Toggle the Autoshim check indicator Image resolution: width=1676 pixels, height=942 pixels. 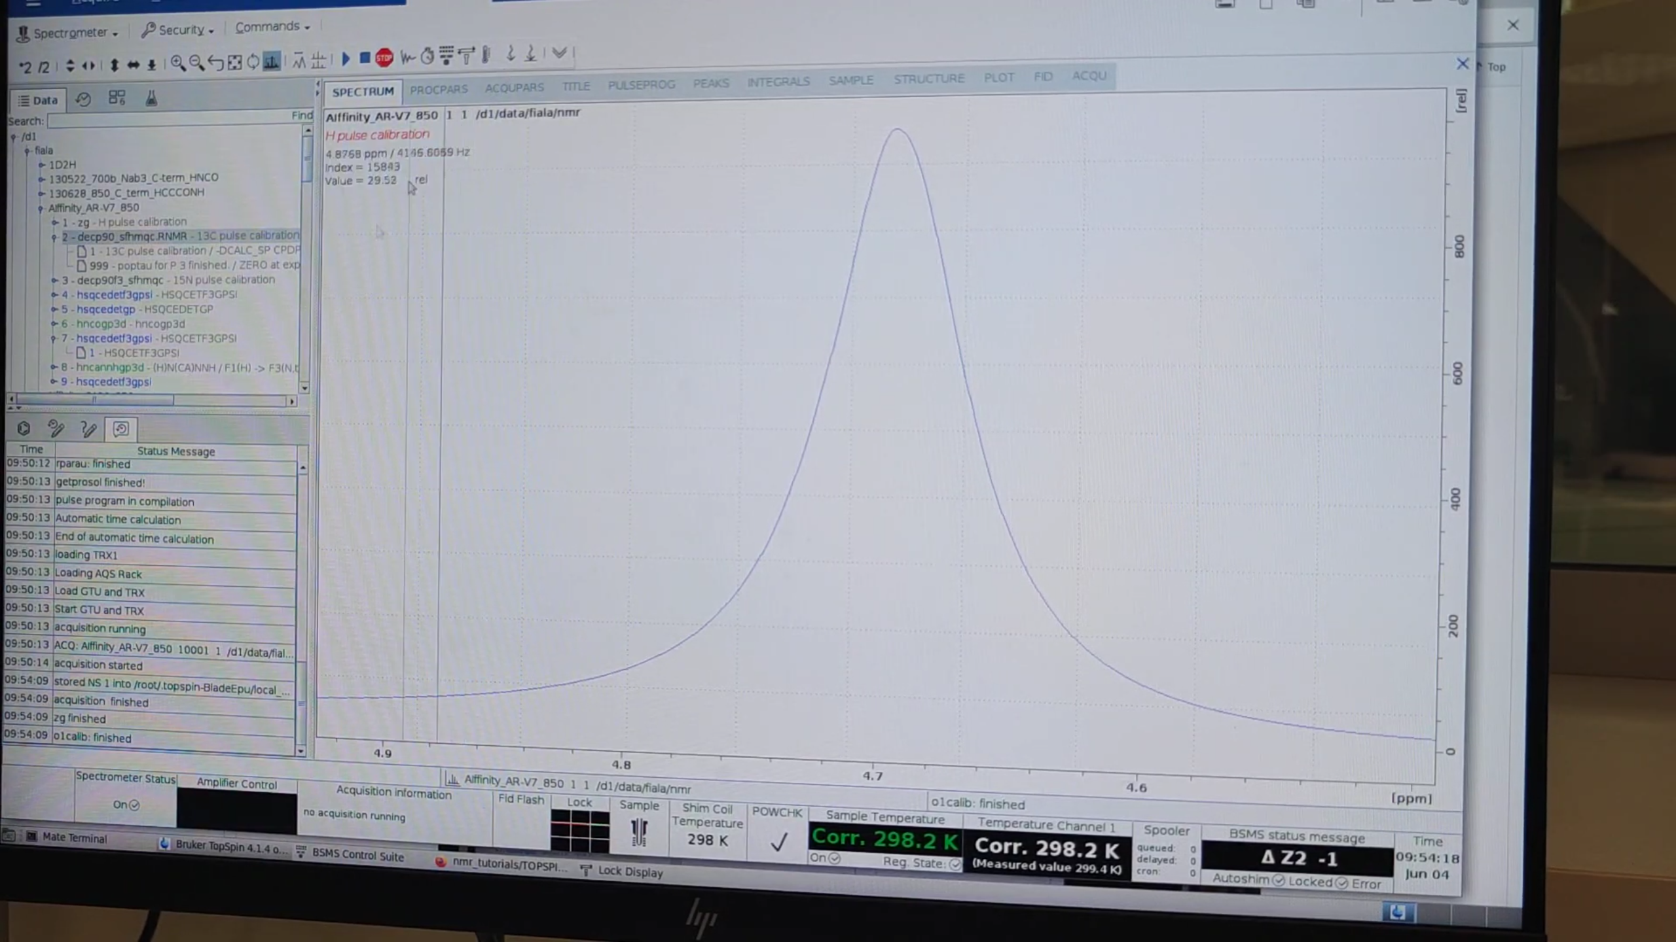[1278, 881]
